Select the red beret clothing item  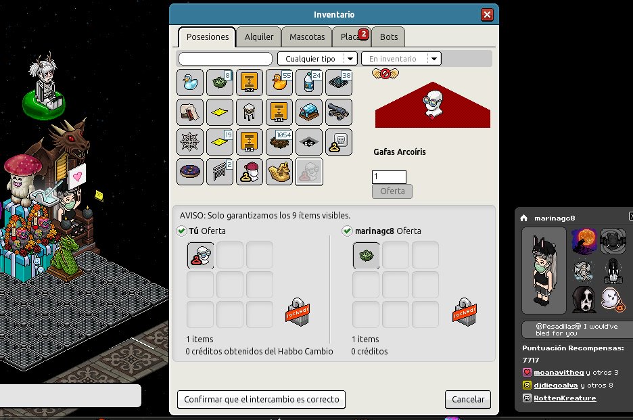click(249, 172)
